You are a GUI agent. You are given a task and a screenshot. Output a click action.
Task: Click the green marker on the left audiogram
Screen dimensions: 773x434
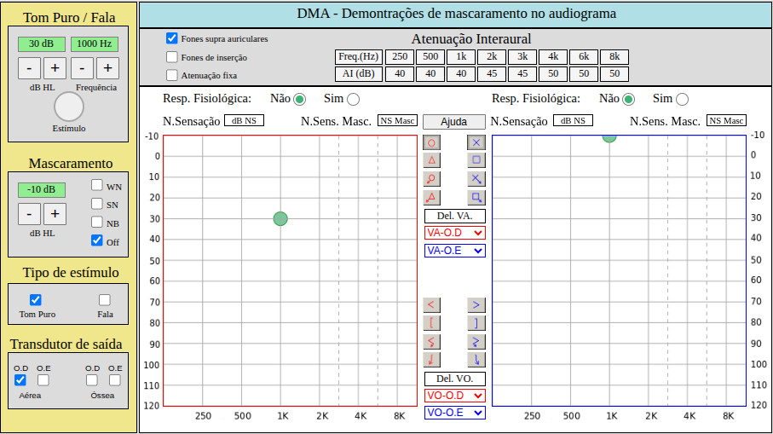280,218
